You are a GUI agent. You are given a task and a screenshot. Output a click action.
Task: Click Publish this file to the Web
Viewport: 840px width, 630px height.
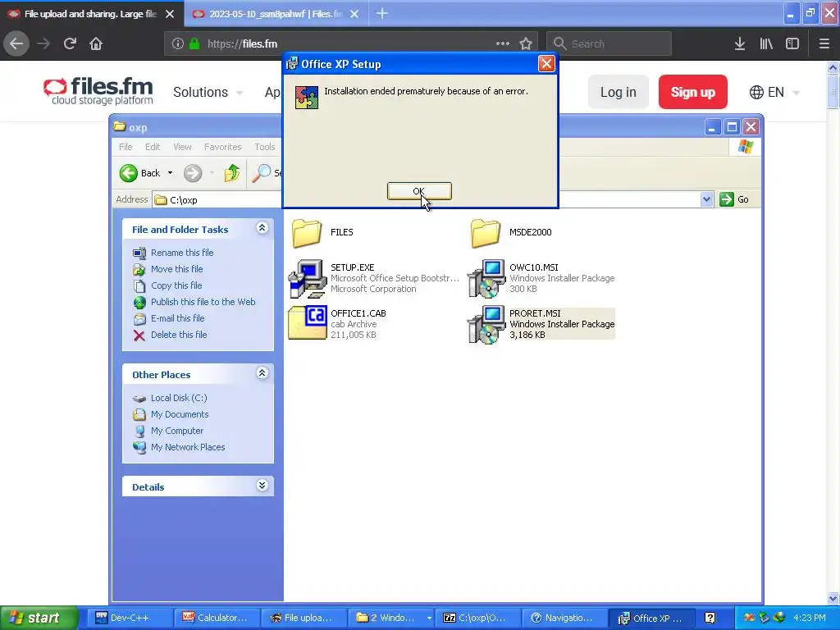pyautogui.click(x=203, y=302)
